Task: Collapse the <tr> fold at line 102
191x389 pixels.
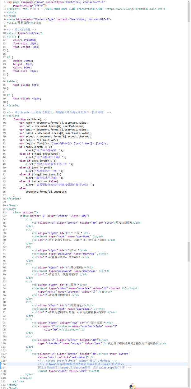Action: tap(6, 350)
